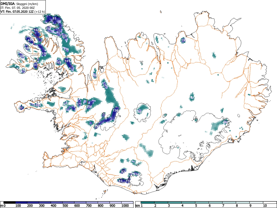277x208 pixels.
Task: Click the visibility value 160 on the map
Action: coord(36,105)
